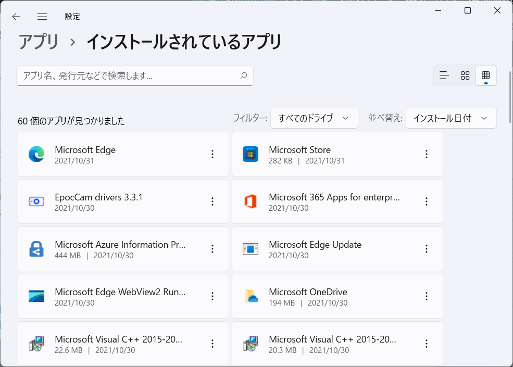Click the EpocCam drivers camera icon
Image resolution: width=513 pixels, height=367 pixels.
click(36, 201)
